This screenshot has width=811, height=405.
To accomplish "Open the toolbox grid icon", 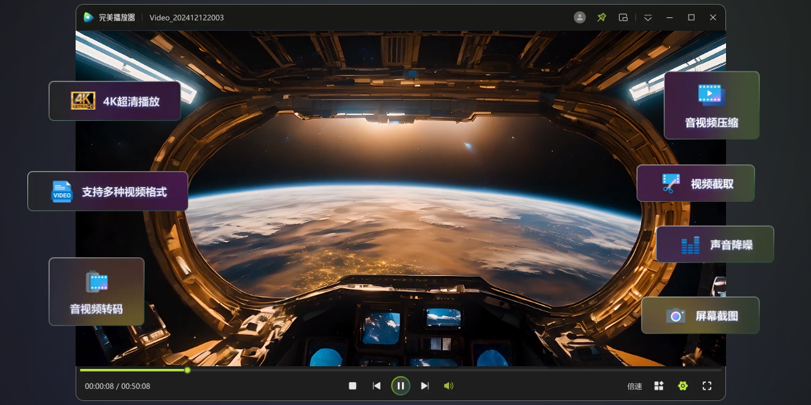I will pos(659,386).
